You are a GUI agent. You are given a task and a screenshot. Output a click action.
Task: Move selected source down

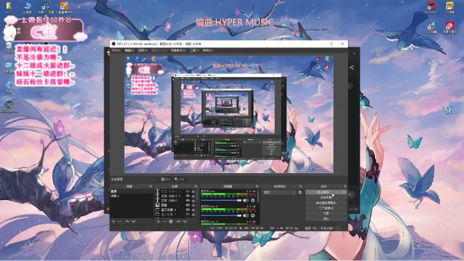click(185, 222)
